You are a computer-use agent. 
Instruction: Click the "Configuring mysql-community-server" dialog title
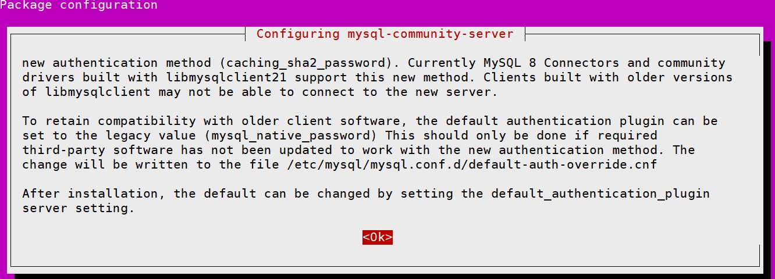click(385, 34)
